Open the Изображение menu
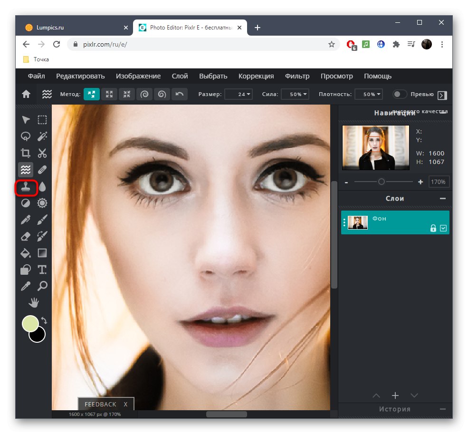The image size is (468, 434). point(138,76)
